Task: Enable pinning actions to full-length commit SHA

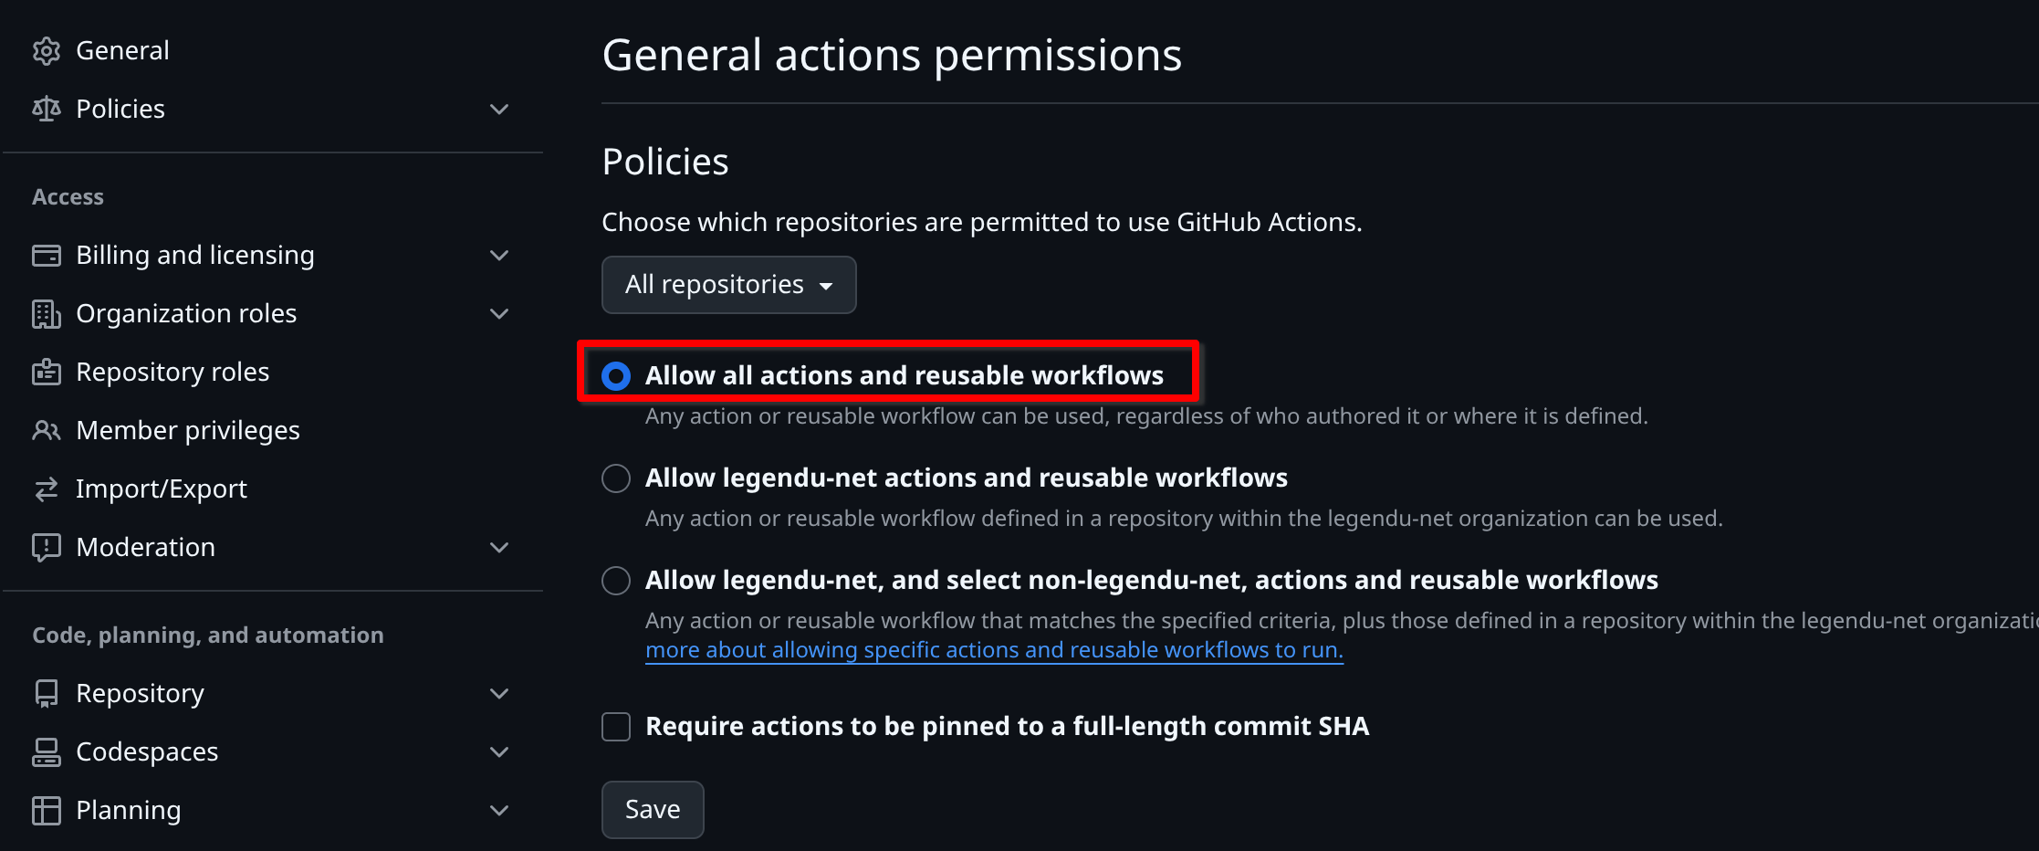Action: coord(616,727)
